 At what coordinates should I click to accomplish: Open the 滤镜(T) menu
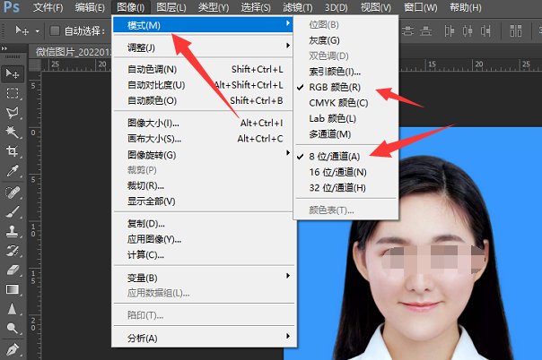point(298,7)
